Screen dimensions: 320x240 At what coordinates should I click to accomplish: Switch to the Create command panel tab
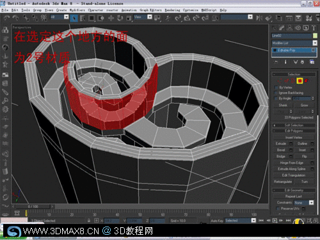click(x=274, y=28)
